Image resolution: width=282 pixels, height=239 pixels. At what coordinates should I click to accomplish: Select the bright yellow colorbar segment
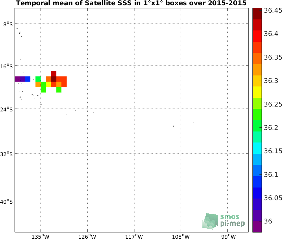[257, 92]
